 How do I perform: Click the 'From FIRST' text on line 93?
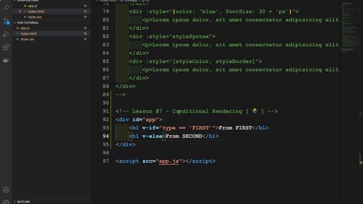pos(235,128)
